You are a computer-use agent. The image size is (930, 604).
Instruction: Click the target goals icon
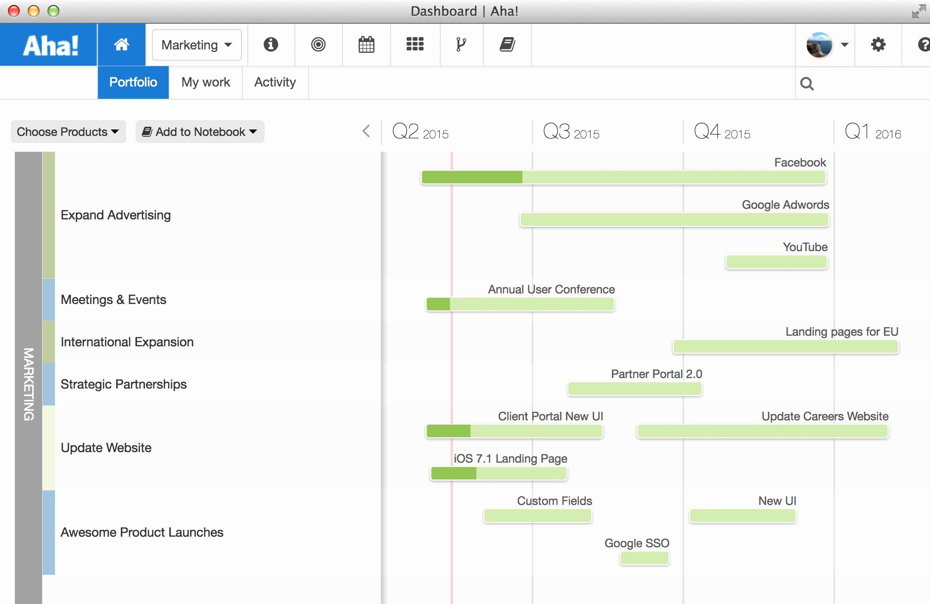point(318,44)
